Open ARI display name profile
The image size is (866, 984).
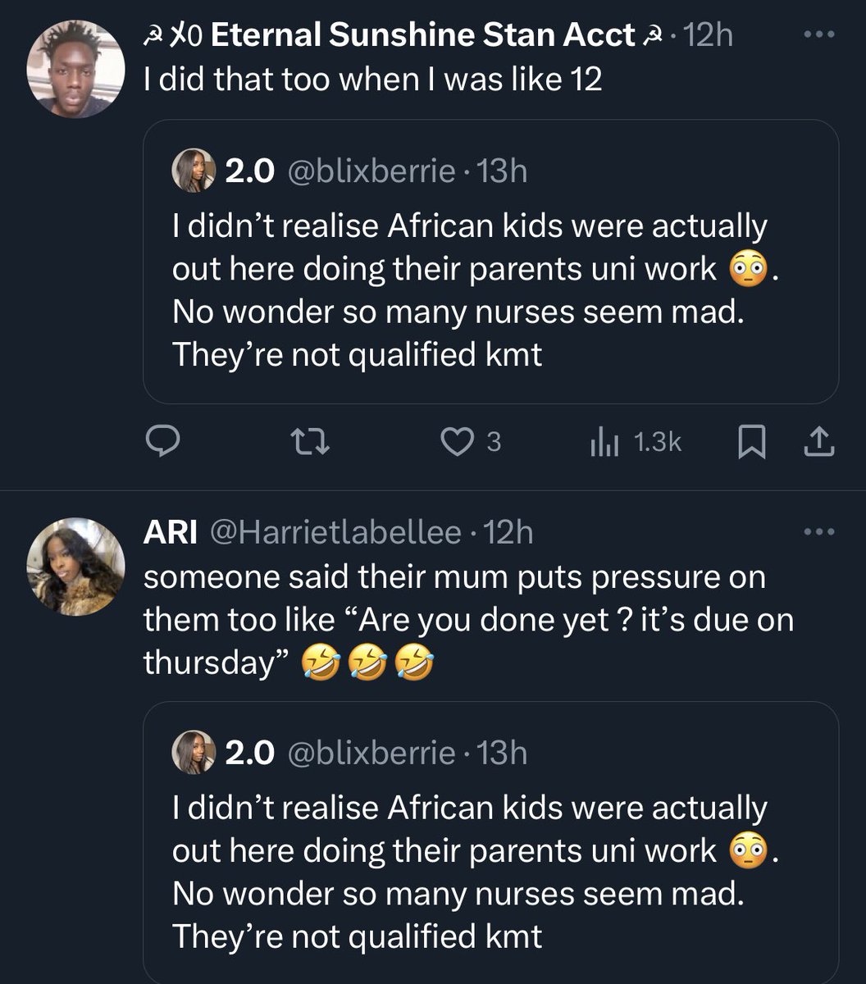[170, 533]
